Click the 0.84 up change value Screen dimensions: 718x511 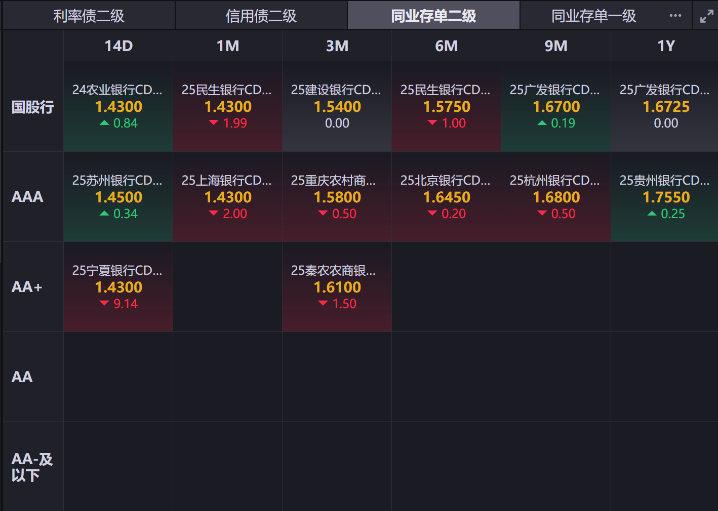126,123
